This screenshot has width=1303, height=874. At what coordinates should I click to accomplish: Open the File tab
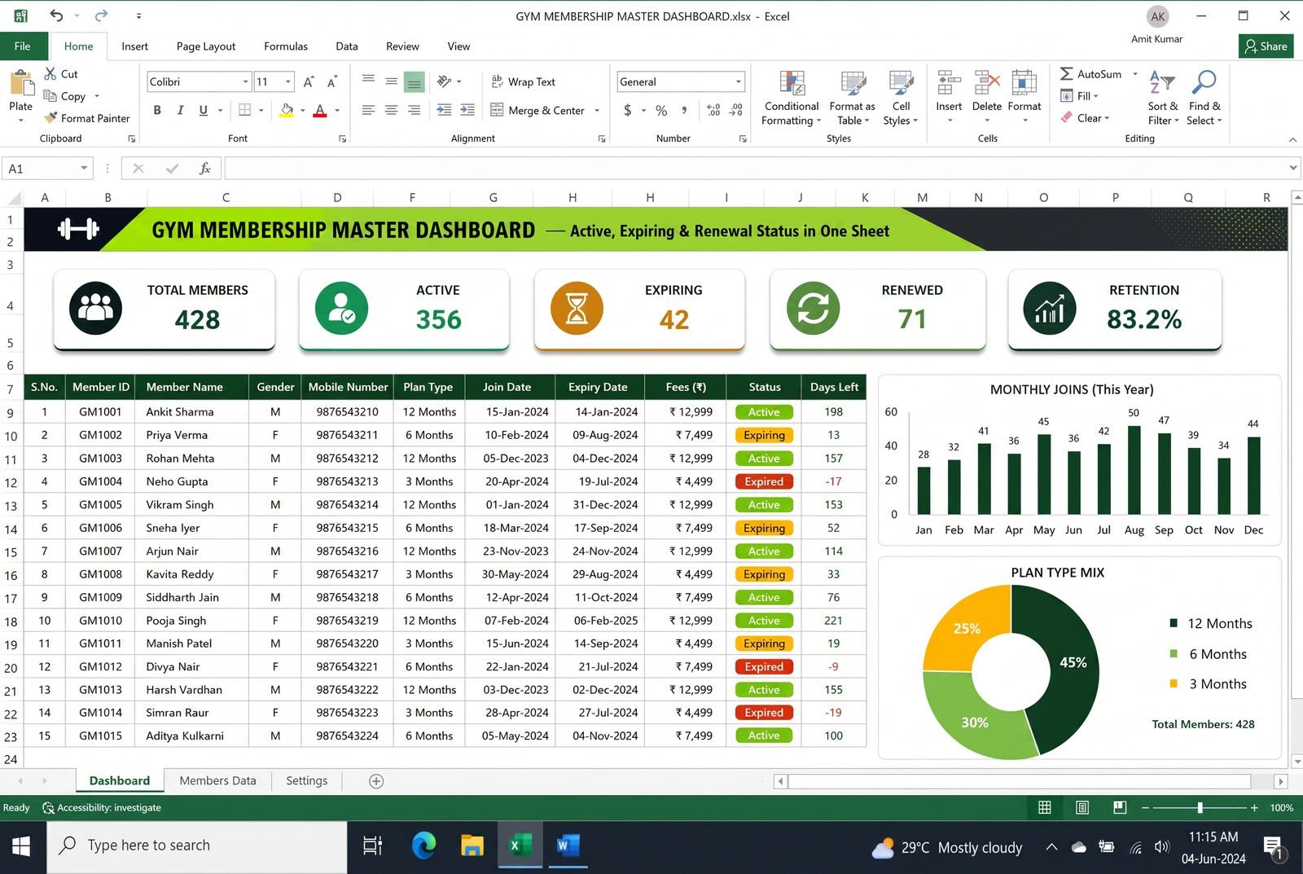[x=23, y=46]
